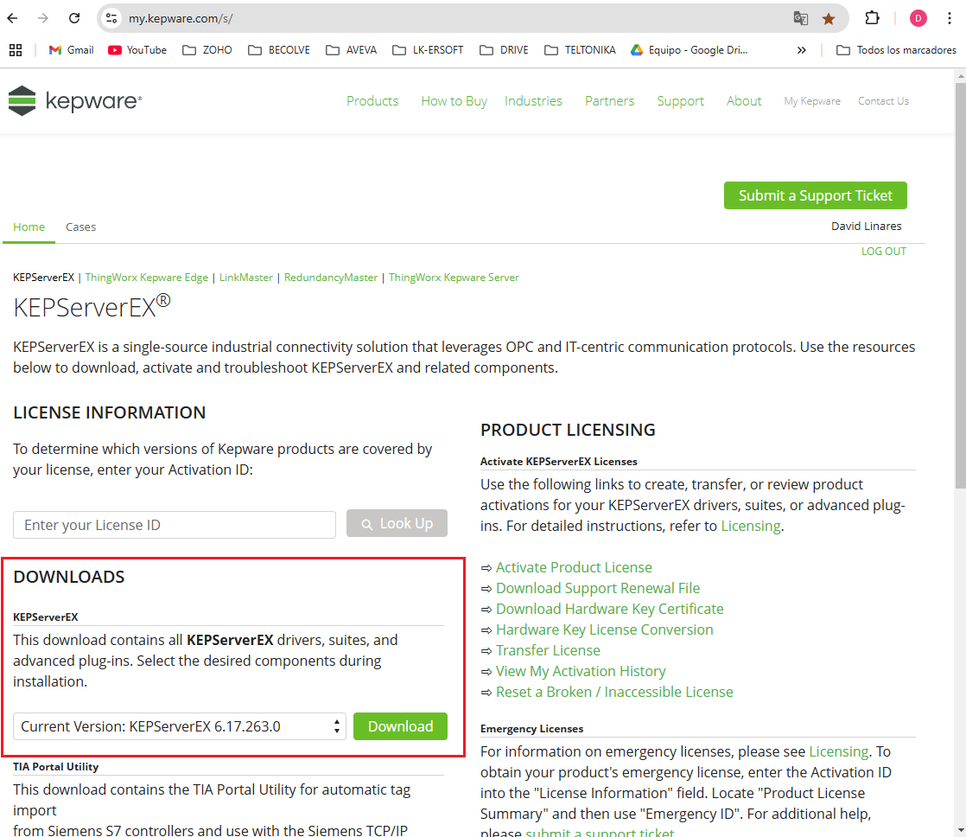
Task: Select the Home tab
Action: coord(29,227)
